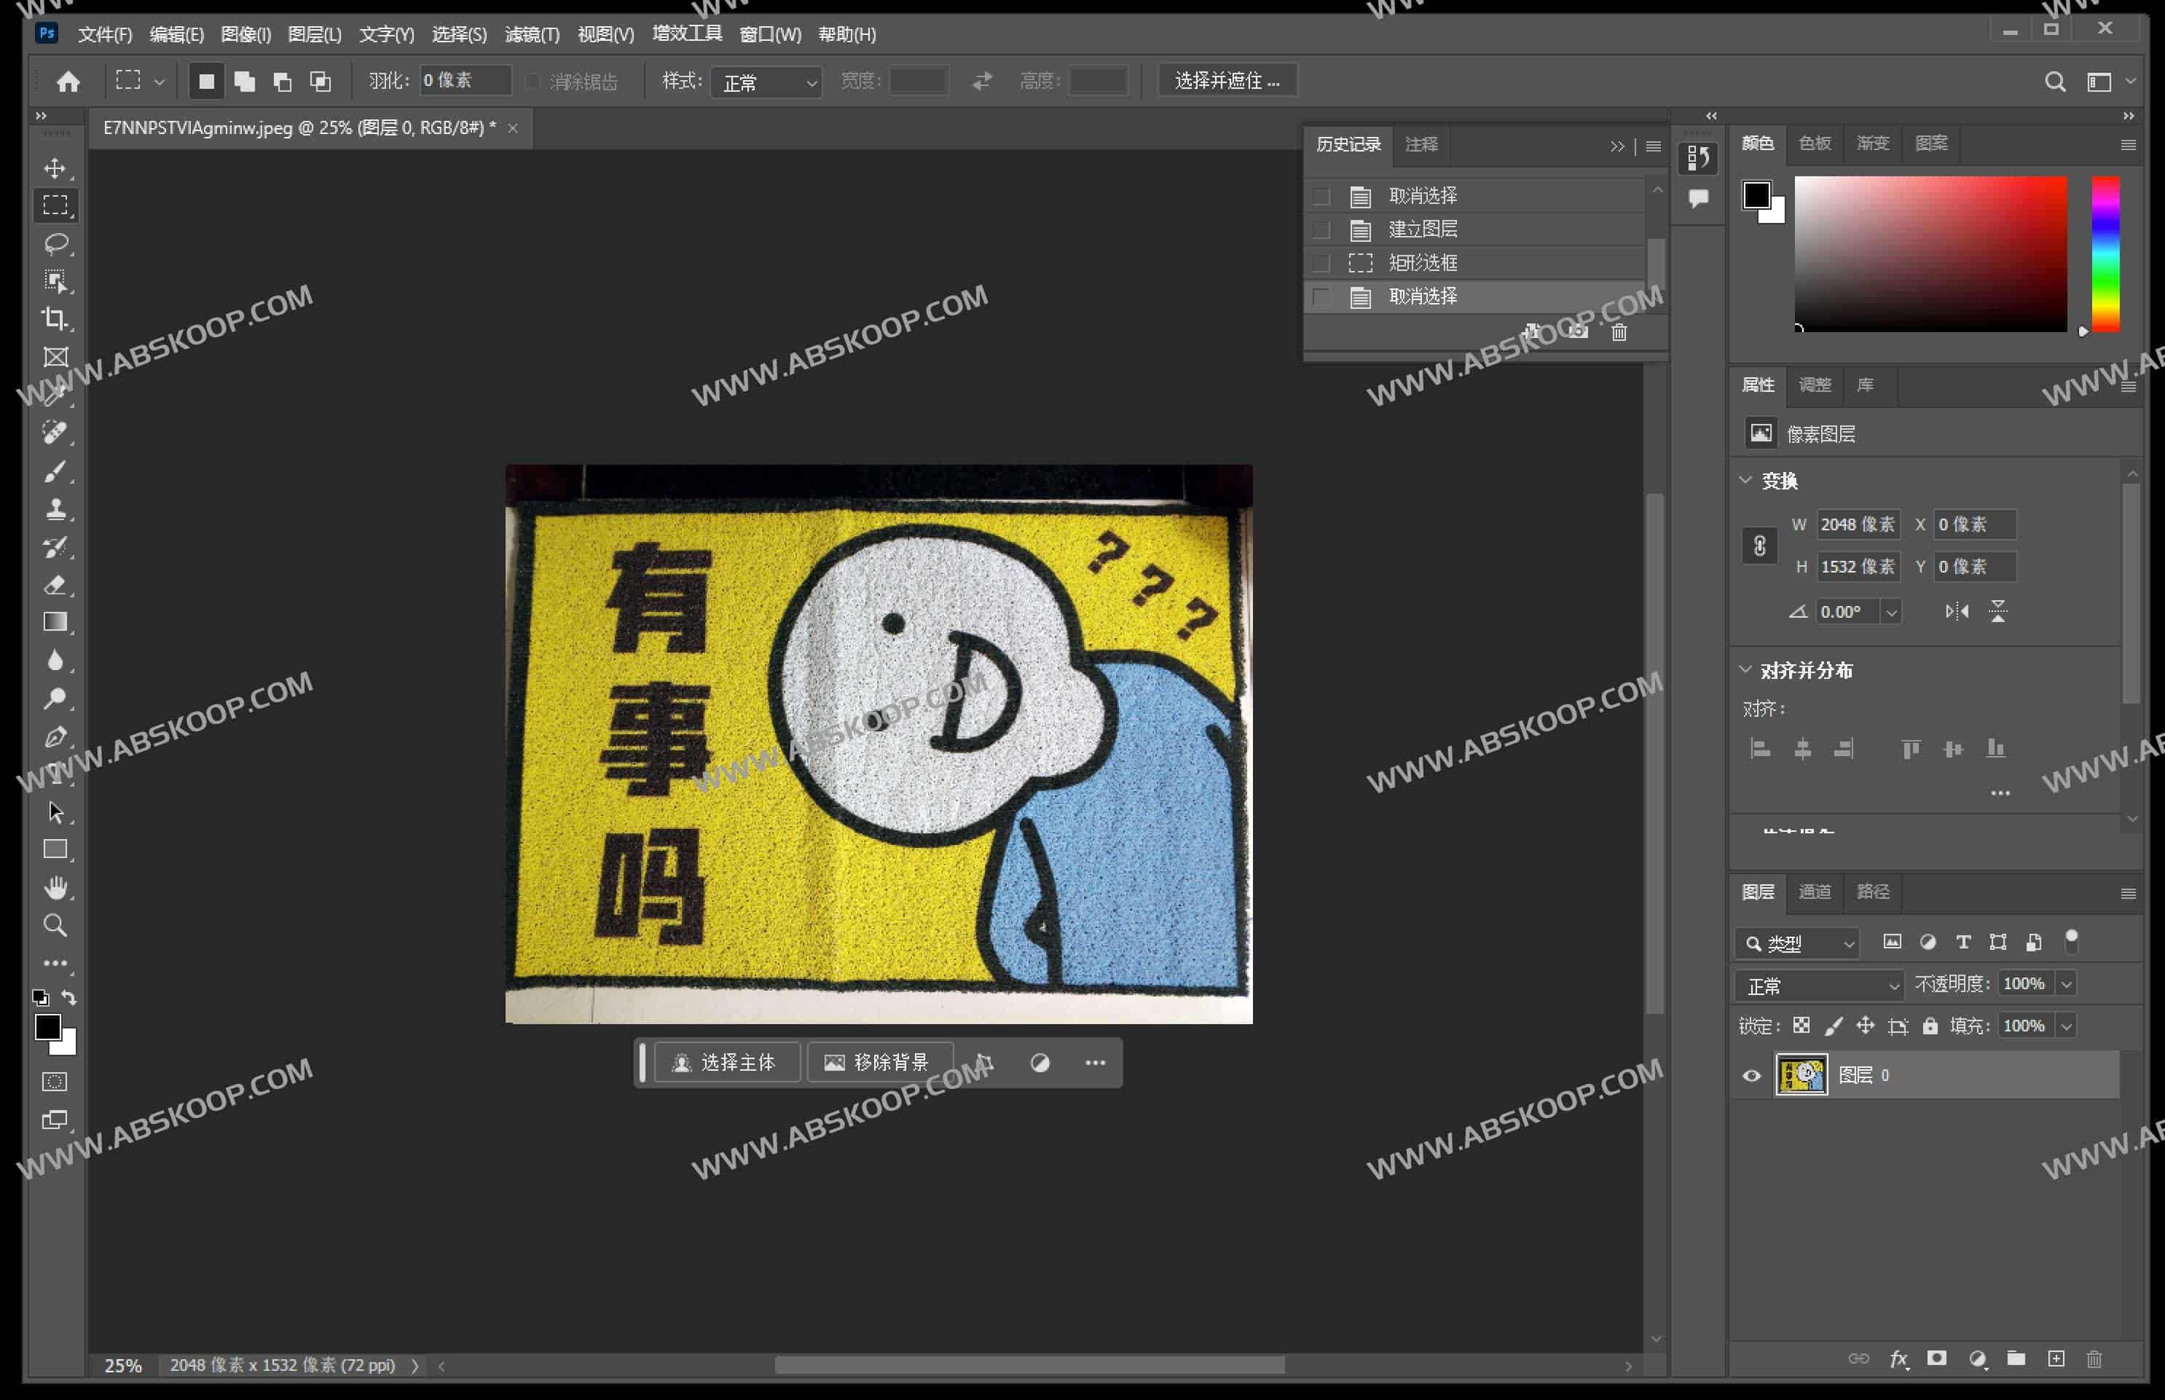Select the Crop tool
This screenshot has height=1400, width=2165.
click(x=56, y=318)
